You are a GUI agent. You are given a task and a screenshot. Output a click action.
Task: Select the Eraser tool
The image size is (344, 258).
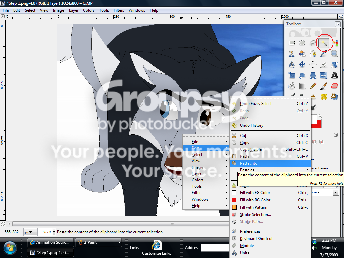(334, 86)
